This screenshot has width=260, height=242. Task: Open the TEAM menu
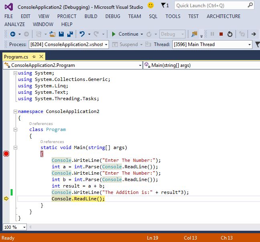pos(135,16)
